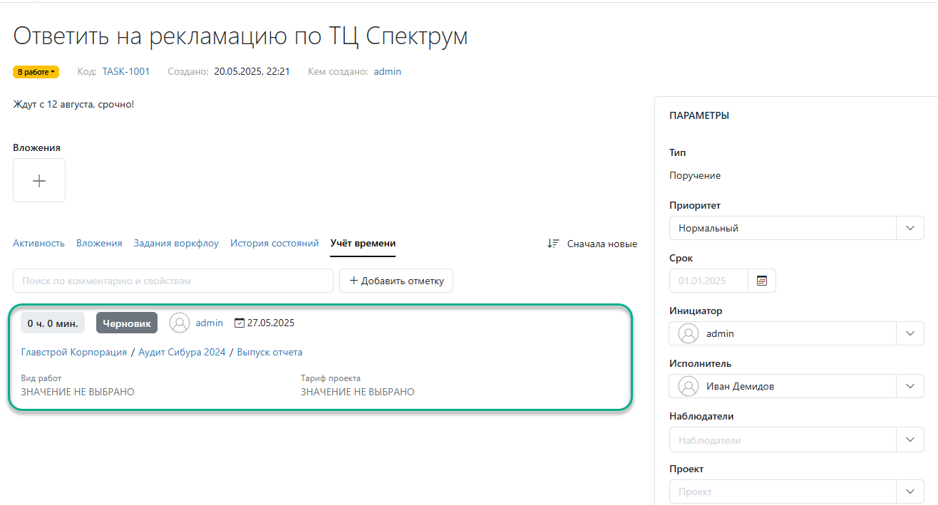Click the '0 ч. 0 мин.' duration badge

point(53,323)
